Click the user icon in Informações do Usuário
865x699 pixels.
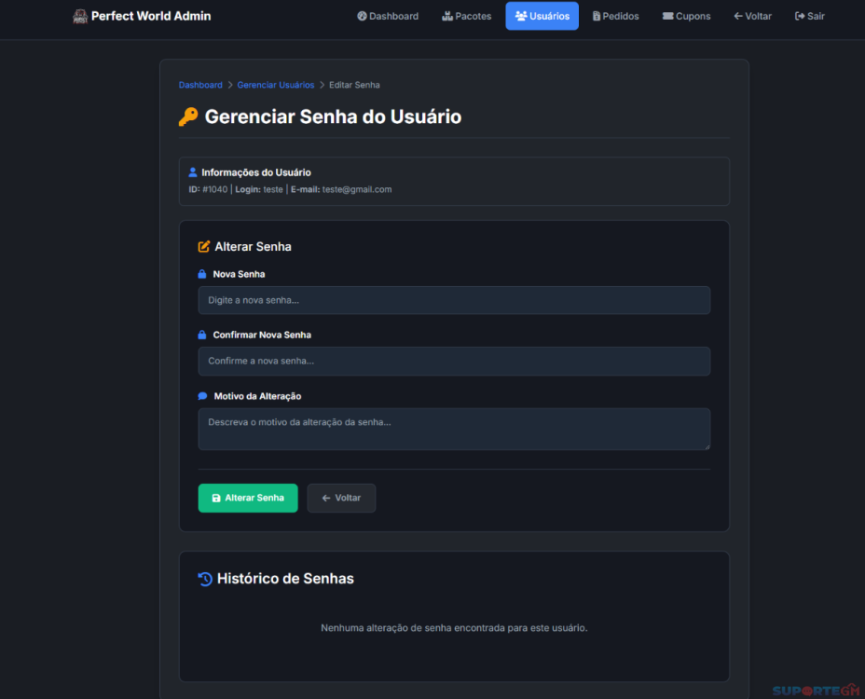193,172
